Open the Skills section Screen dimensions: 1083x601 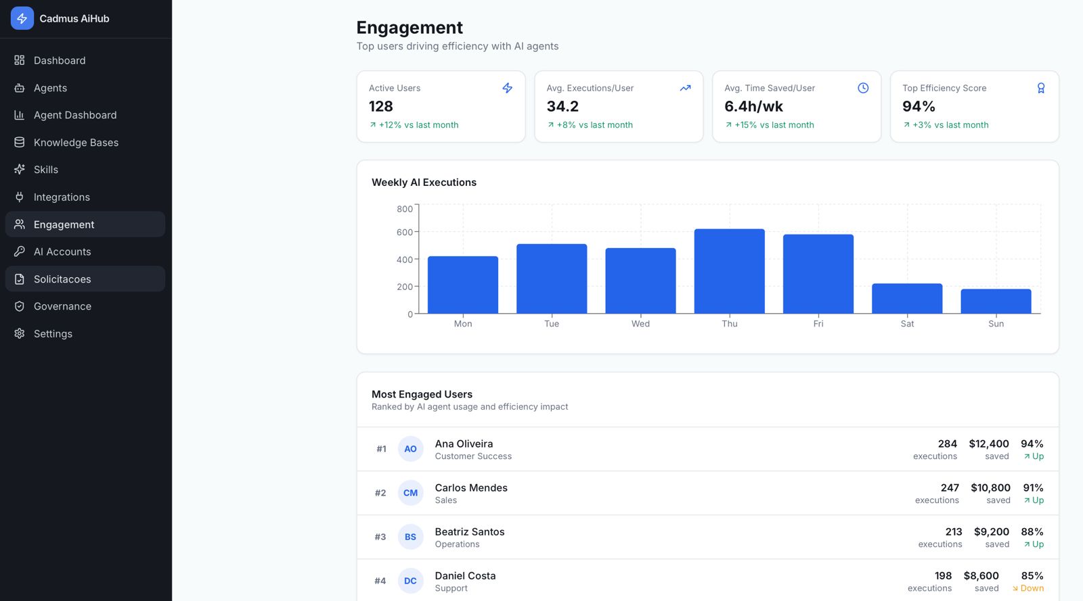85,170
